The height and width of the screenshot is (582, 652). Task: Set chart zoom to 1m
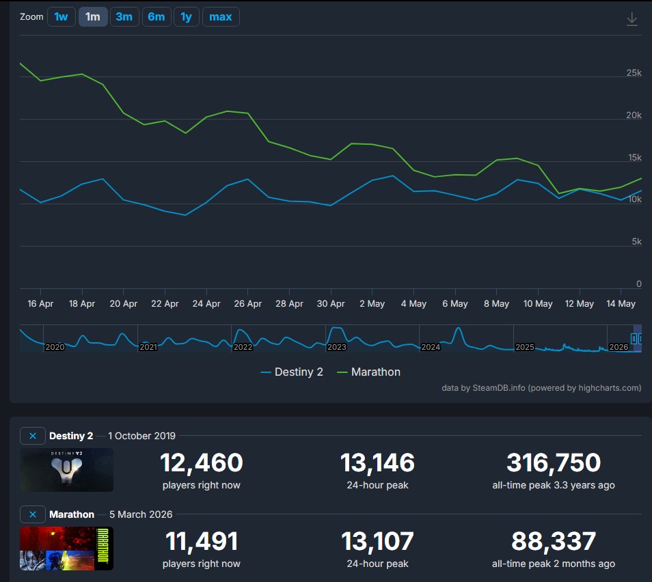click(93, 17)
